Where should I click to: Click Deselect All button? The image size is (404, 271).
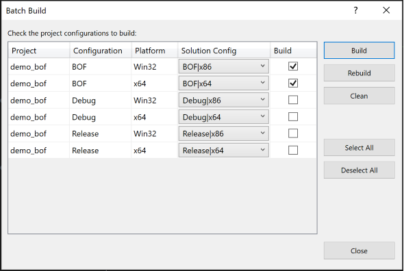click(359, 170)
